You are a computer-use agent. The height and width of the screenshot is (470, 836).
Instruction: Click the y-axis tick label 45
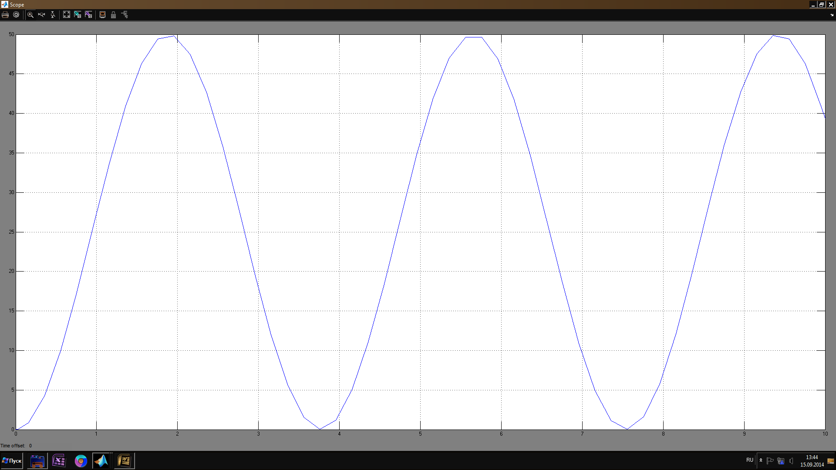[11, 74]
